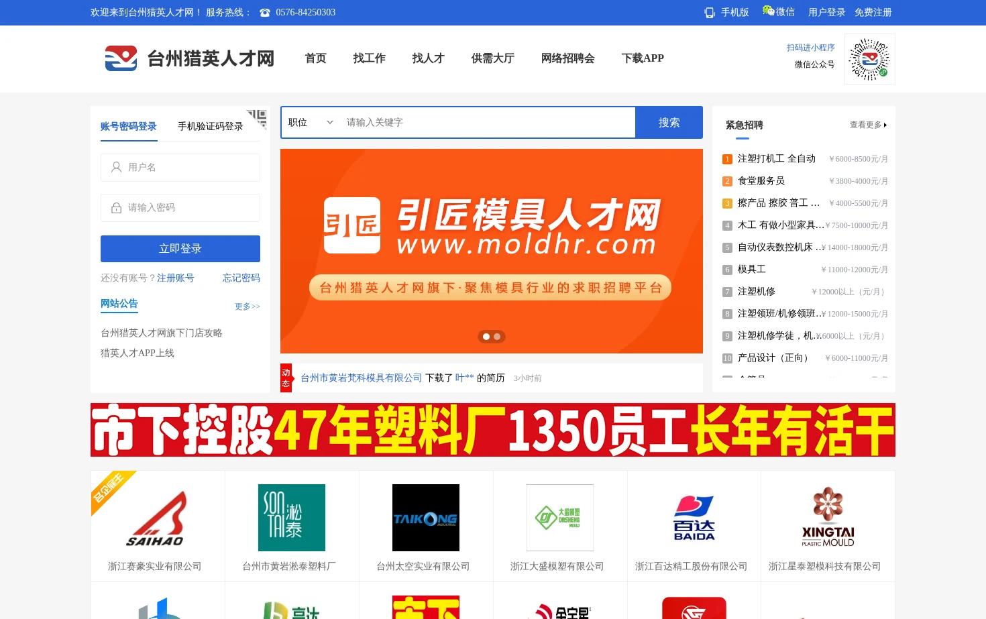Open job 擦产品 擦胶 普工
Screen dimensions: 986x619
(x=779, y=203)
